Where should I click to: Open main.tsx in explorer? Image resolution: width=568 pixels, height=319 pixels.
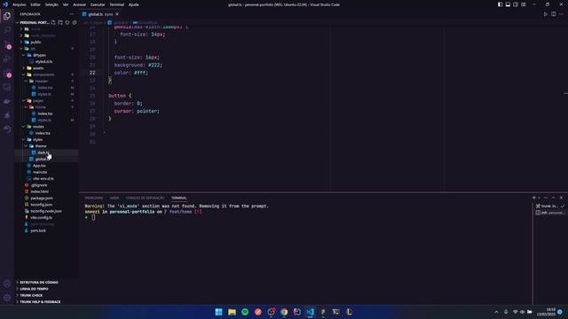tap(39, 172)
